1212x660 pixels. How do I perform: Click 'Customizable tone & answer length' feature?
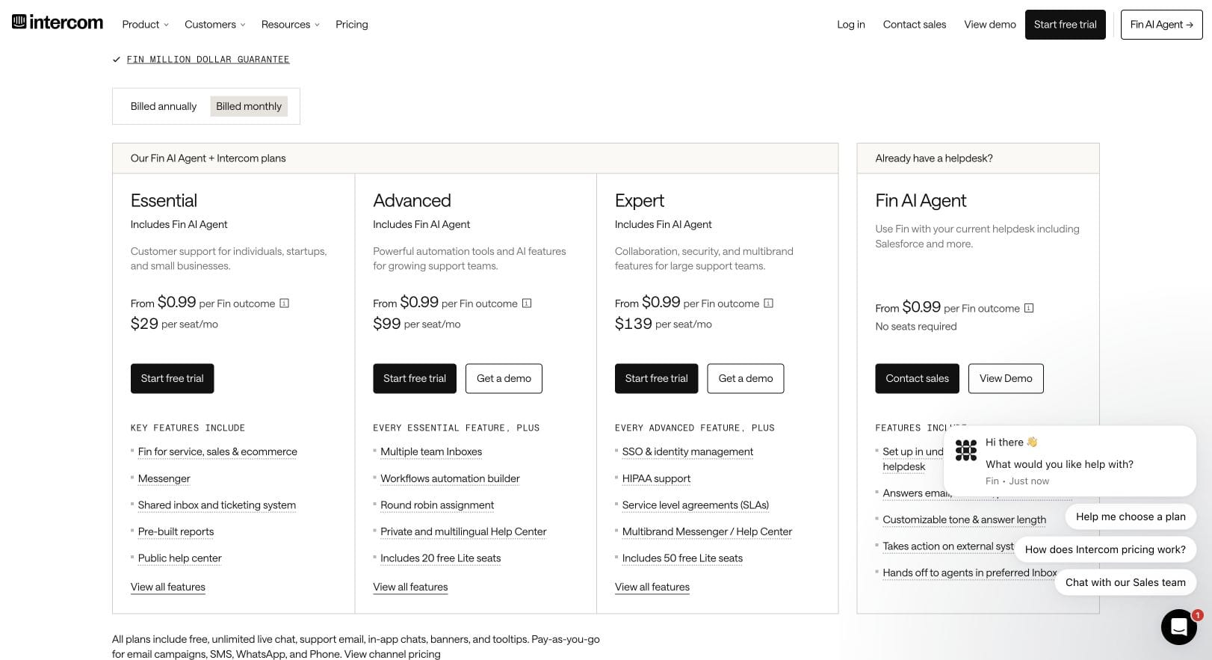[964, 519]
